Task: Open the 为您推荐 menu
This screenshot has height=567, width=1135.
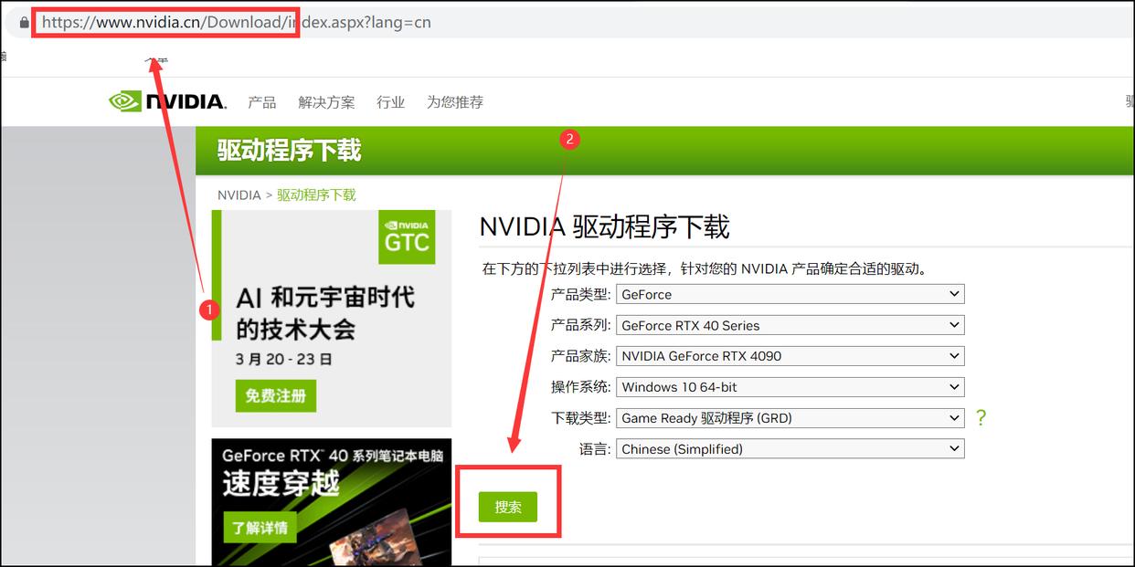Action: point(454,101)
